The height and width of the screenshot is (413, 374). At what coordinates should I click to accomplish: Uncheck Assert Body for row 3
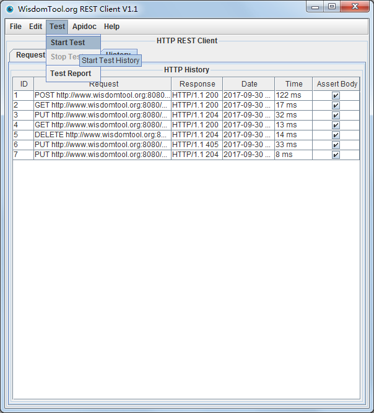(336, 115)
